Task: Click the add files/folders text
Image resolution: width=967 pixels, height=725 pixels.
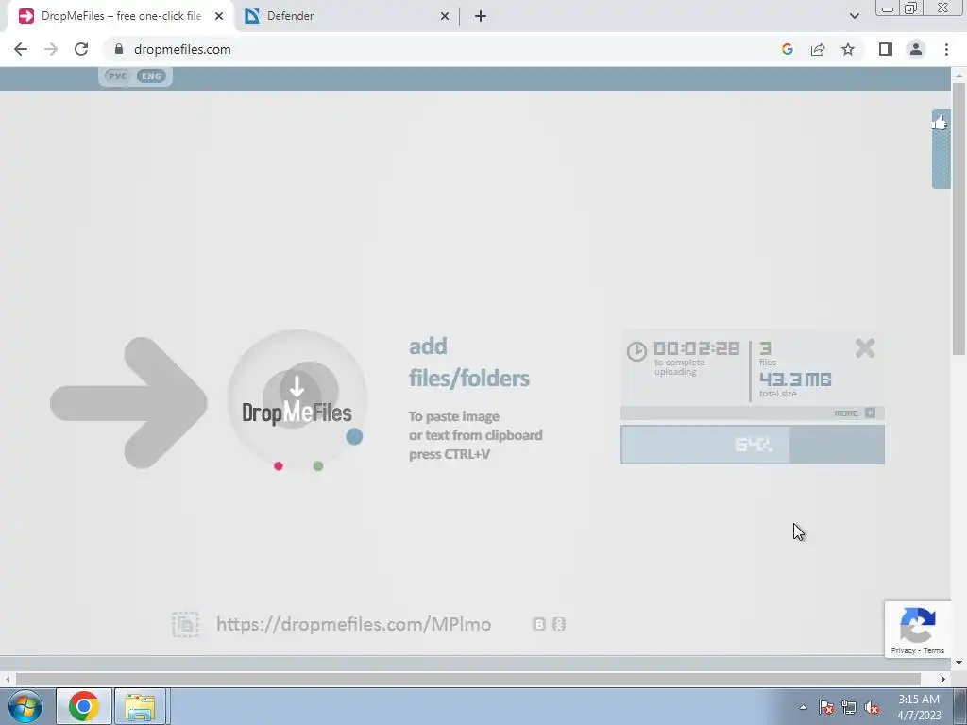Action: coord(468,362)
